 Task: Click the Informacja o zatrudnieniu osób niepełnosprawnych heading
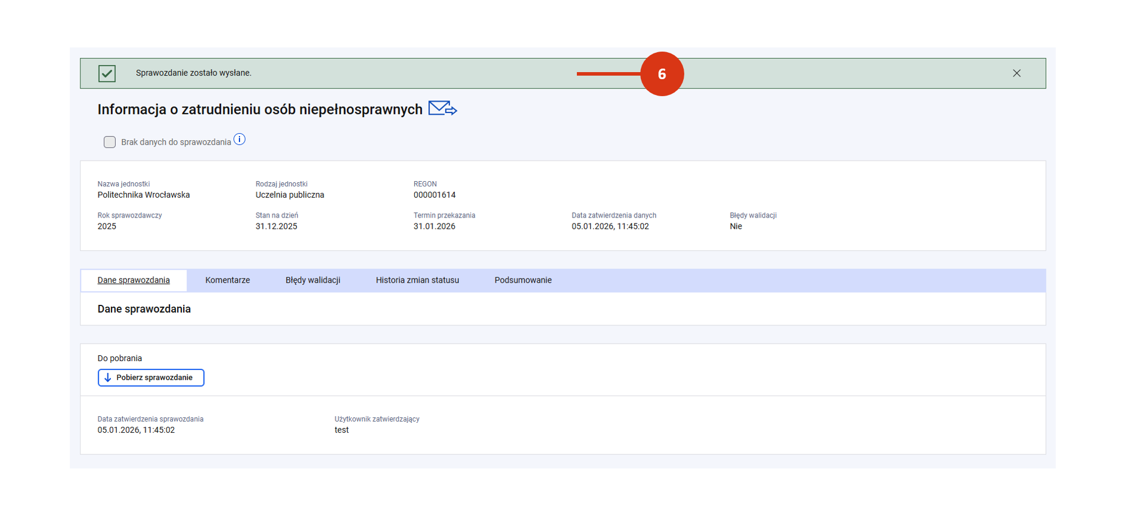260,110
